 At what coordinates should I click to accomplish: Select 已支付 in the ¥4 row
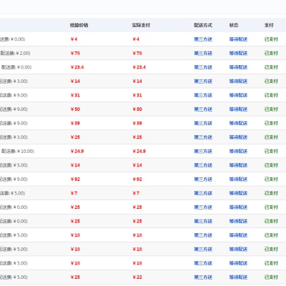tap(271, 39)
